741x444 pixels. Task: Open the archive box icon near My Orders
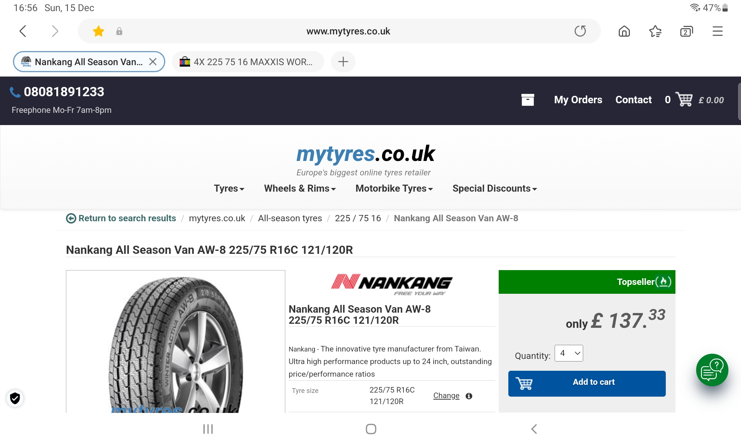point(528,100)
